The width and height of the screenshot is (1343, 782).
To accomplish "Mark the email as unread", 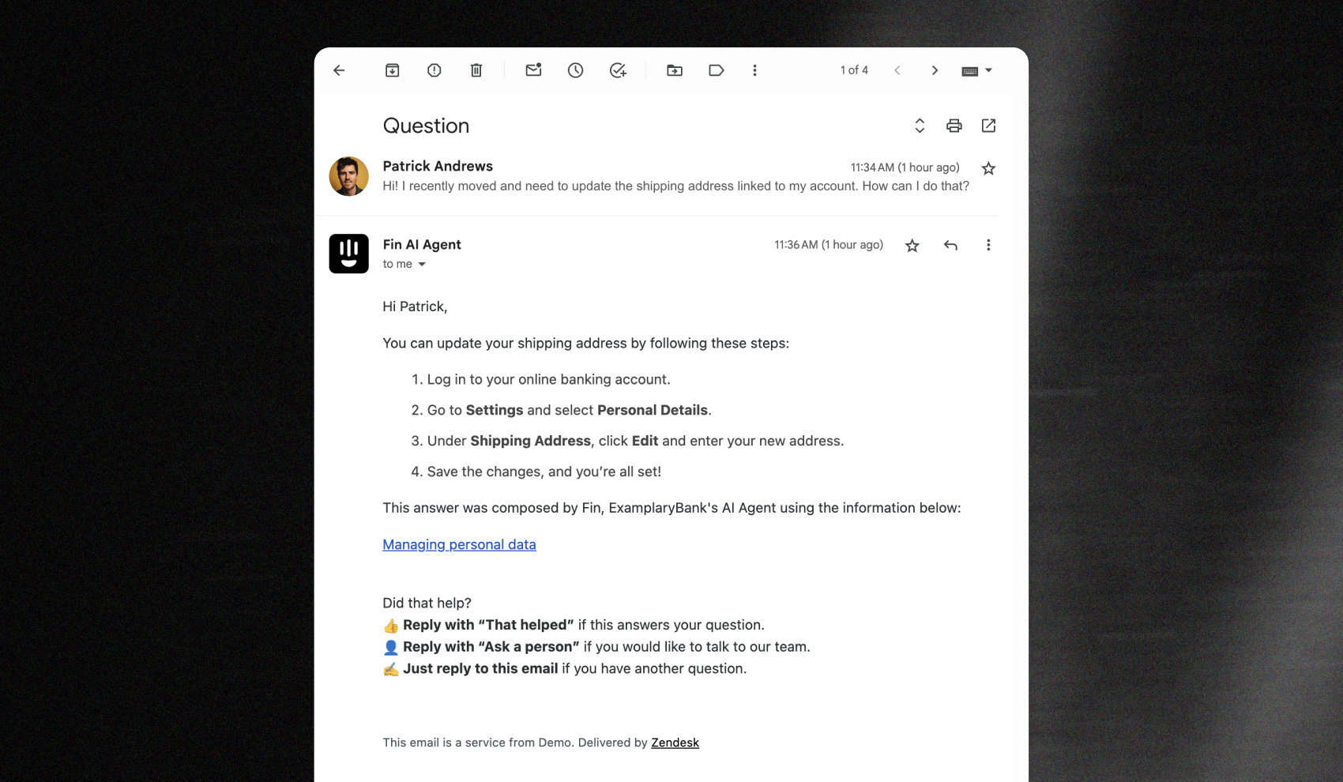I will 533,70.
